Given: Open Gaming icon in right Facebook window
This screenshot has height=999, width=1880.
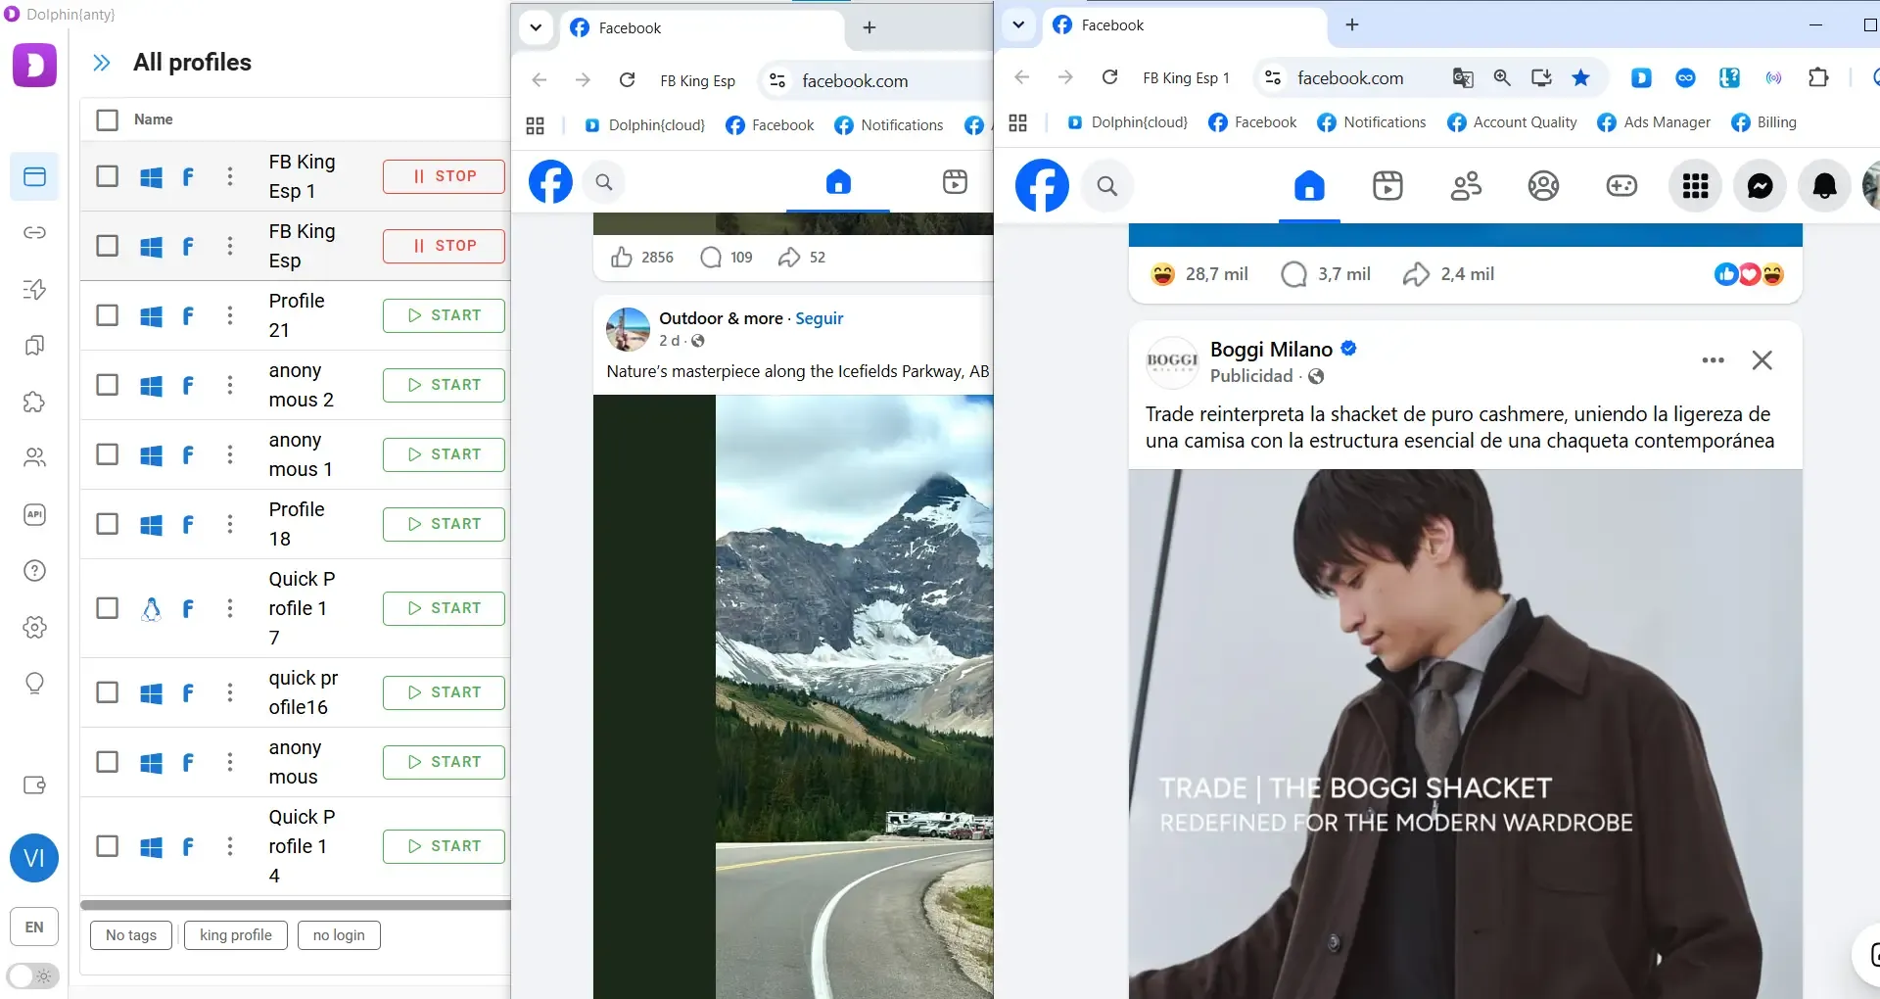Looking at the screenshot, I should 1621,186.
